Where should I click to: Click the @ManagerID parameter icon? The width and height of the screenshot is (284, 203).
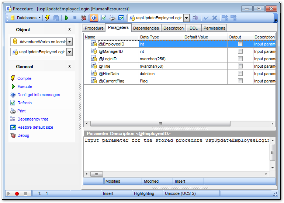pyautogui.click(x=94, y=51)
